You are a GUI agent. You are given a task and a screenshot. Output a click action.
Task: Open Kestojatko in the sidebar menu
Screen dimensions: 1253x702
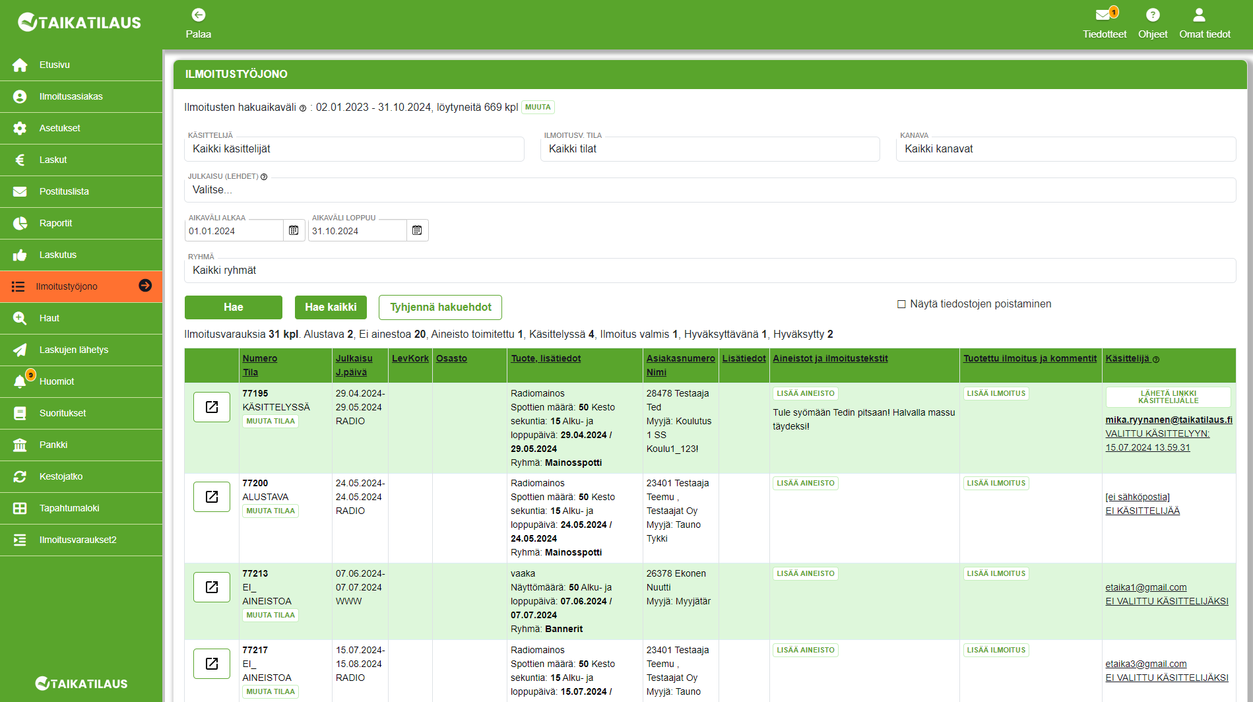(81, 476)
